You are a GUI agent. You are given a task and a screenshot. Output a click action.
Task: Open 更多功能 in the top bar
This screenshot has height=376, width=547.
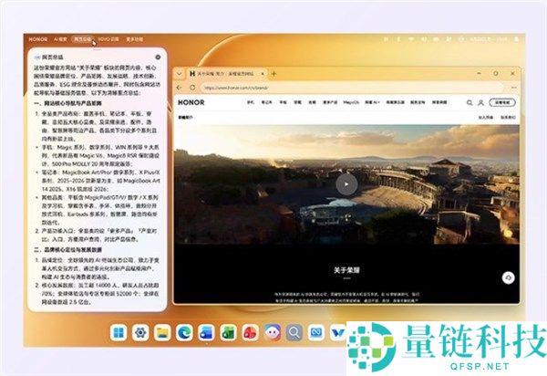[x=134, y=39]
